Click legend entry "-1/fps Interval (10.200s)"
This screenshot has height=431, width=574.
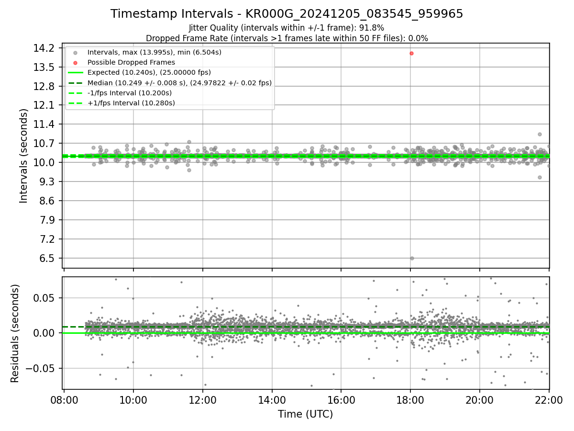(x=130, y=93)
